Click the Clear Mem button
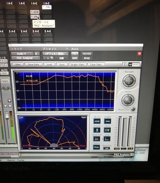This screenshot has height=183, width=160. click(x=96, y=64)
